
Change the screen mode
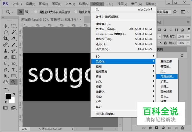13,108
